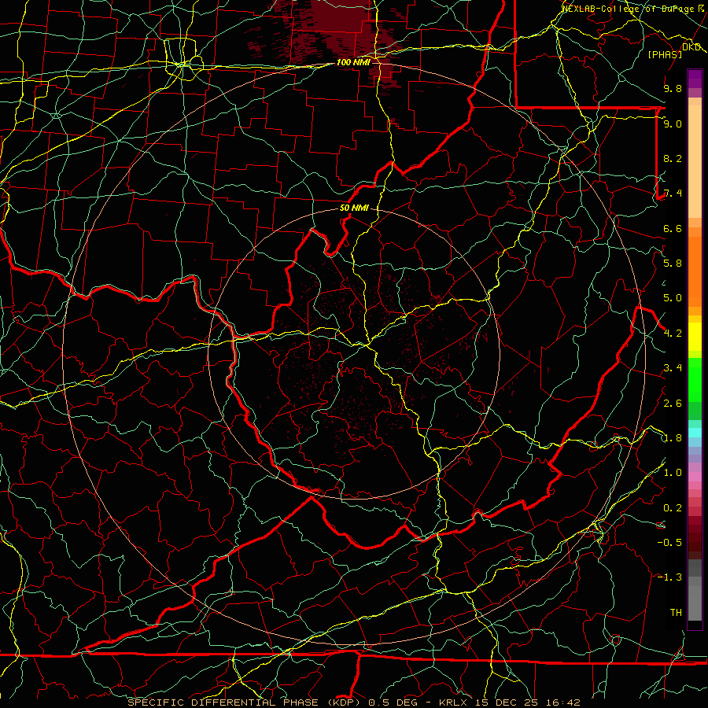
Task: Click the 3.4 legend value
Action: (673, 368)
